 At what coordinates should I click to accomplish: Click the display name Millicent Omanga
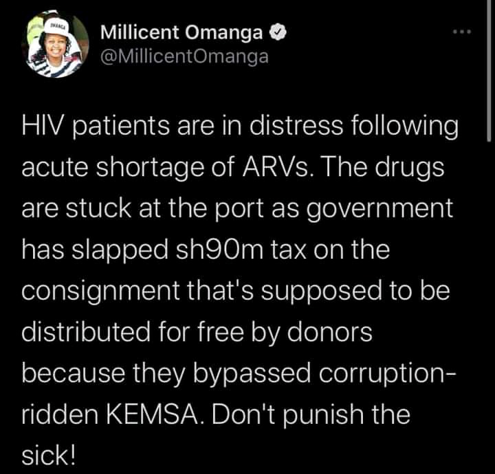pyautogui.click(x=181, y=32)
